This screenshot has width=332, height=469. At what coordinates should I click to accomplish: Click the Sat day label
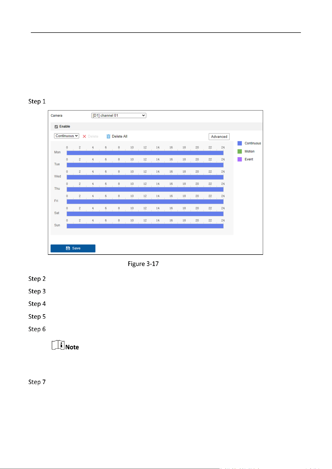tap(57, 213)
